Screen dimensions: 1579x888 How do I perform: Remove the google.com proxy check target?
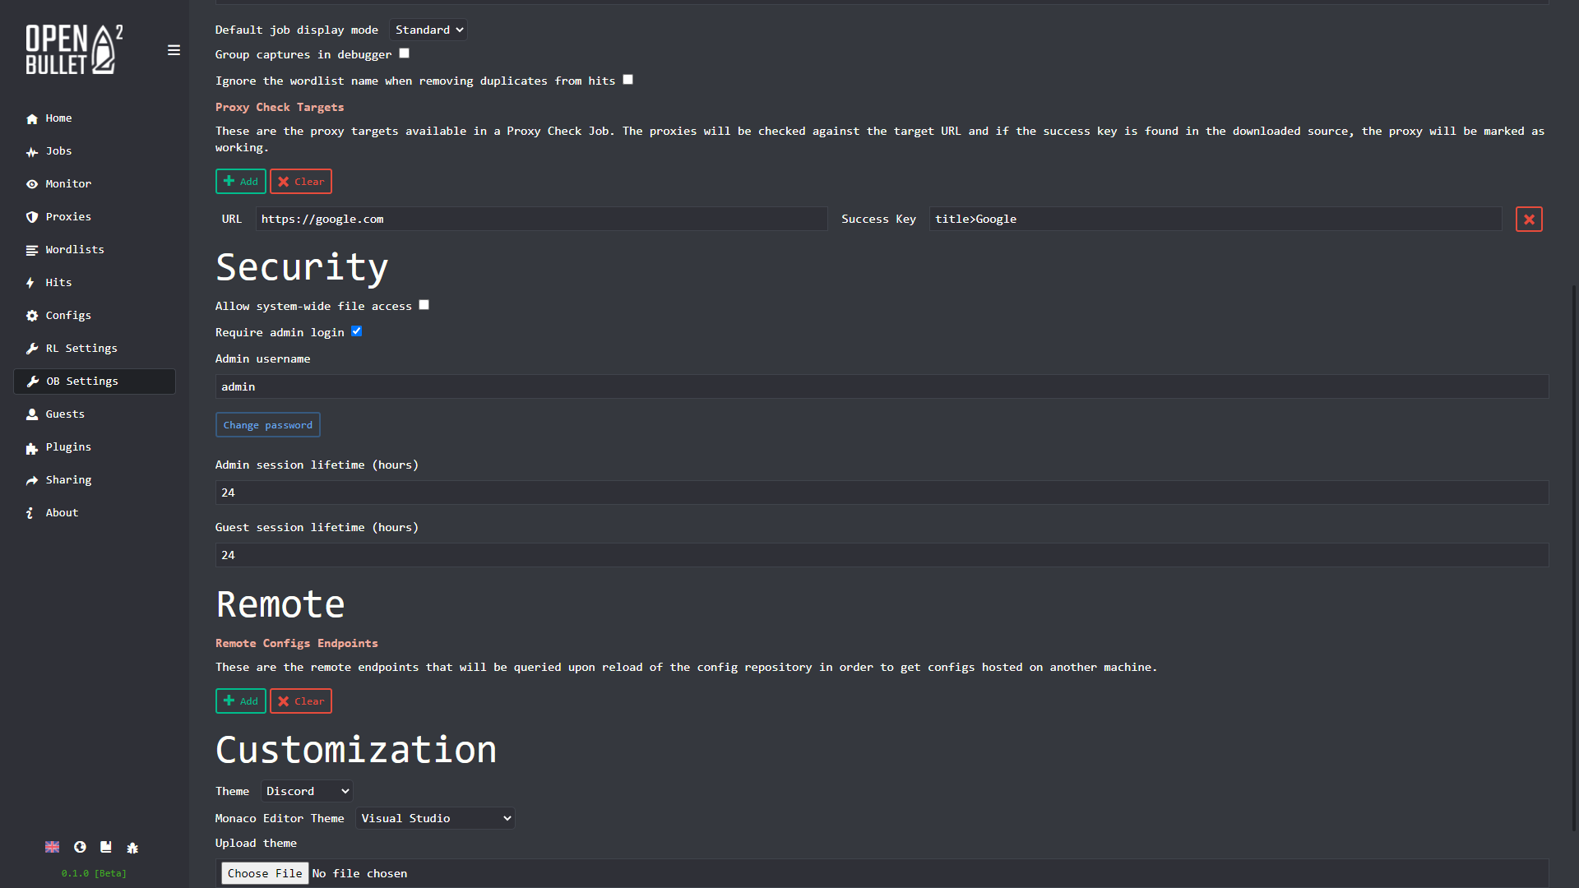[x=1529, y=220]
